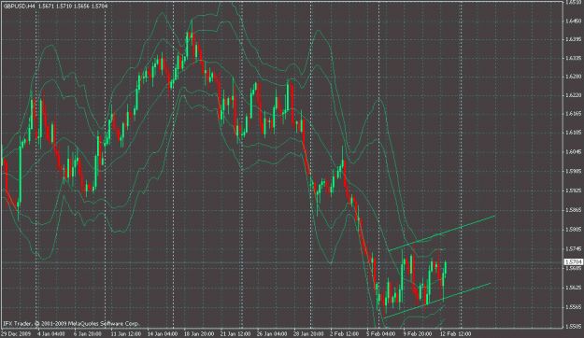
Task: Select the lower rising channel trend line
Action: [x=436, y=301]
